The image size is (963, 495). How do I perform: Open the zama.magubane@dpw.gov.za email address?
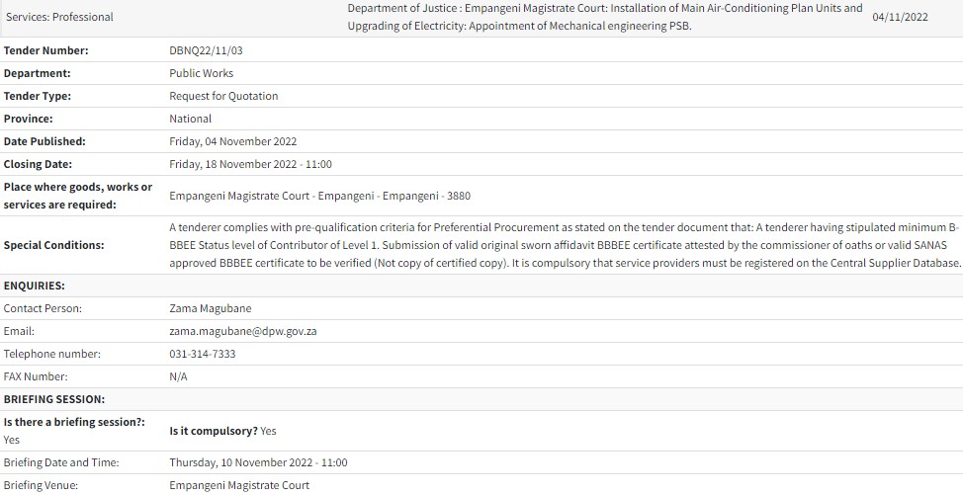coord(242,331)
